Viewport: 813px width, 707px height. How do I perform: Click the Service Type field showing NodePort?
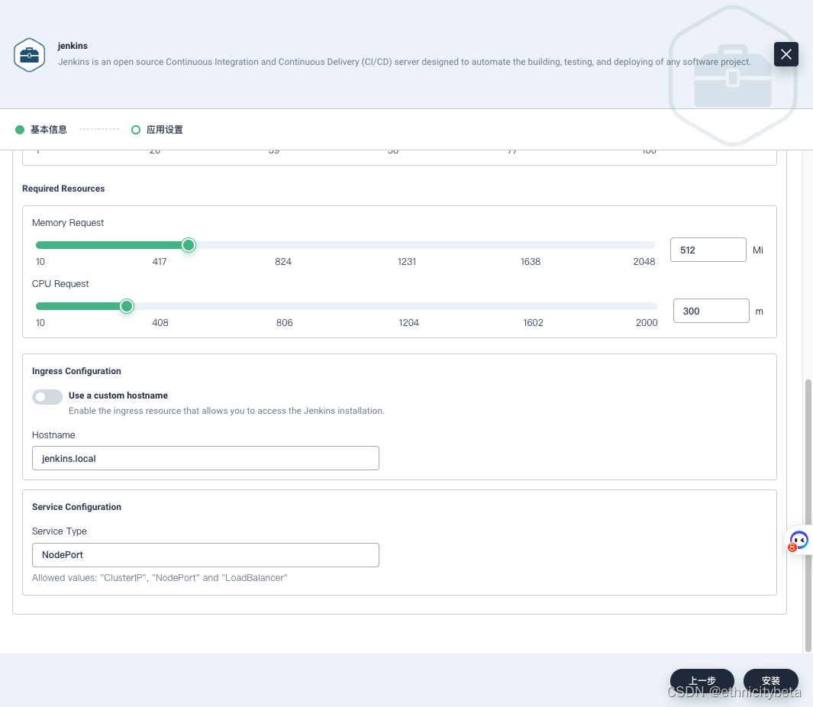(x=205, y=555)
